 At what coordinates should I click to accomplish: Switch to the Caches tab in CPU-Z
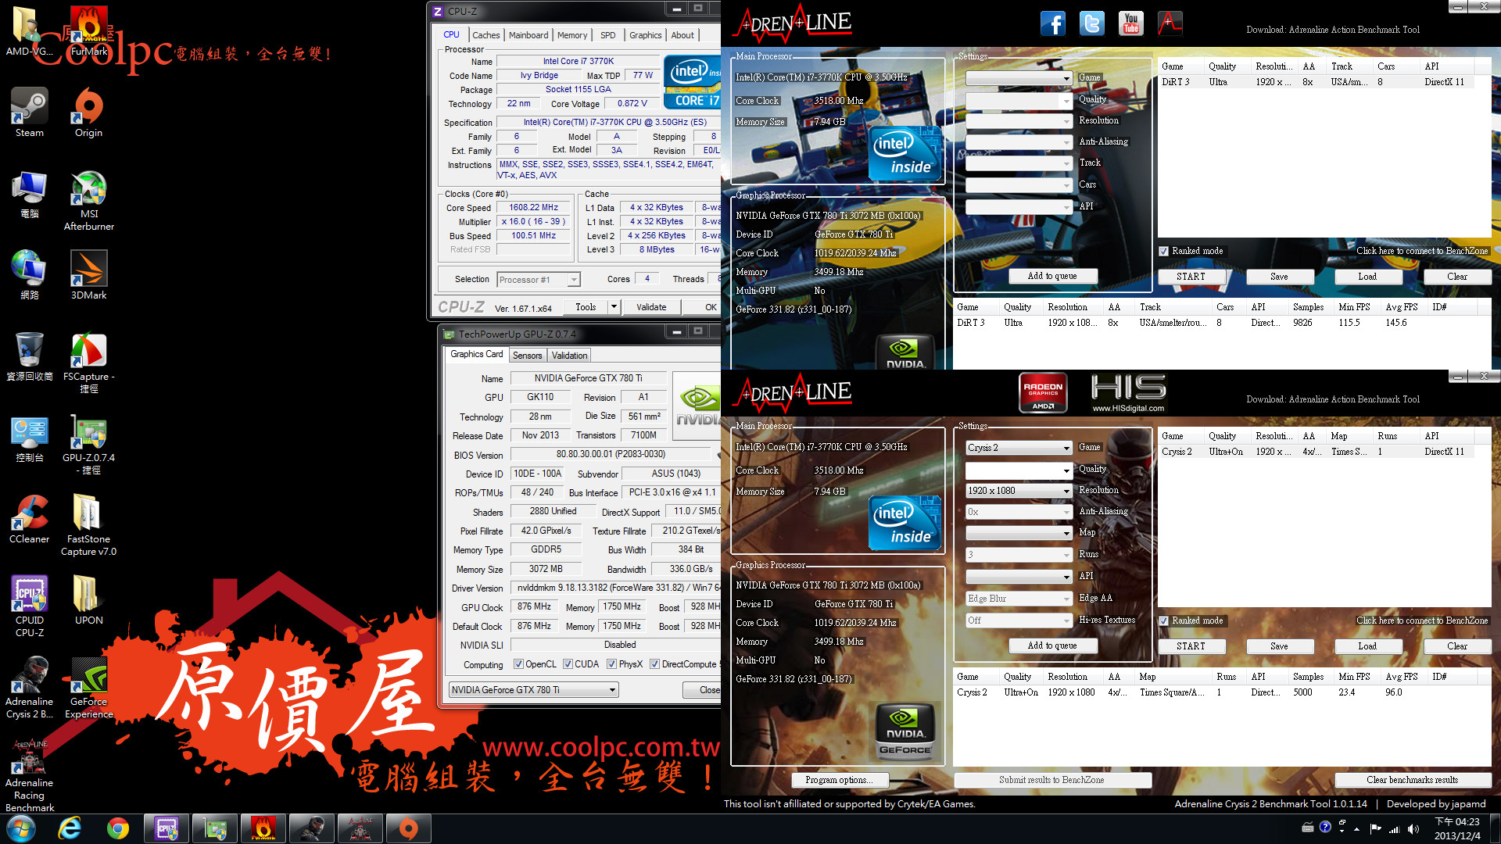pyautogui.click(x=485, y=35)
